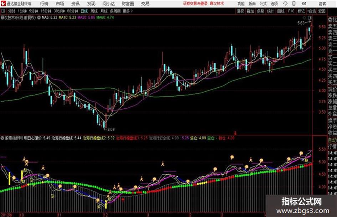Click the 3.09 low price marker
Viewport: 337px width, 217px height.
pos(111,129)
